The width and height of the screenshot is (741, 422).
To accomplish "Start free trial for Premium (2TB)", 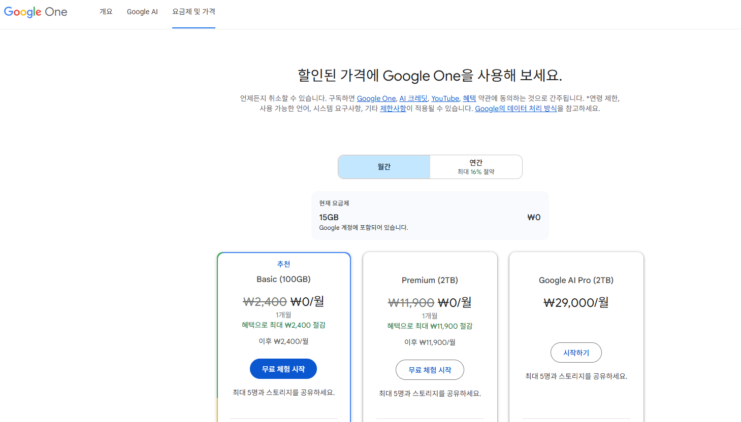I will coord(430,370).
